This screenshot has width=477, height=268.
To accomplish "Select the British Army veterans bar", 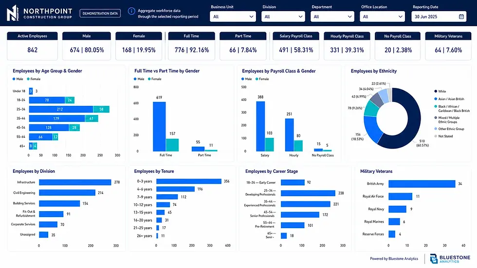I will pyautogui.click(x=422, y=184).
